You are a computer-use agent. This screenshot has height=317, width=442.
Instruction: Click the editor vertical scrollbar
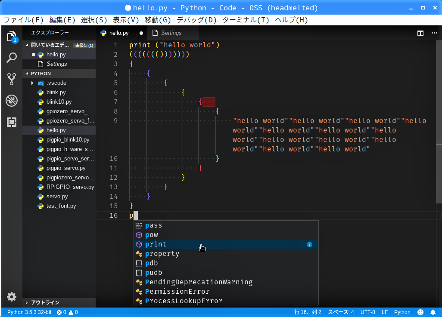[x=439, y=122]
